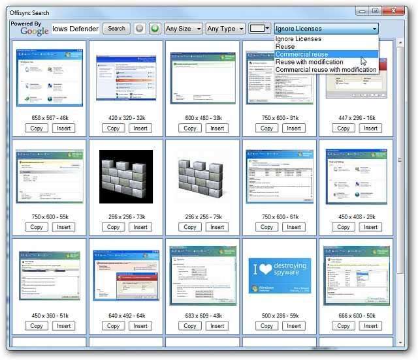The height and width of the screenshot is (360, 418).
Task: Copy the 640 x 492 - 64k image
Action: pos(113,326)
